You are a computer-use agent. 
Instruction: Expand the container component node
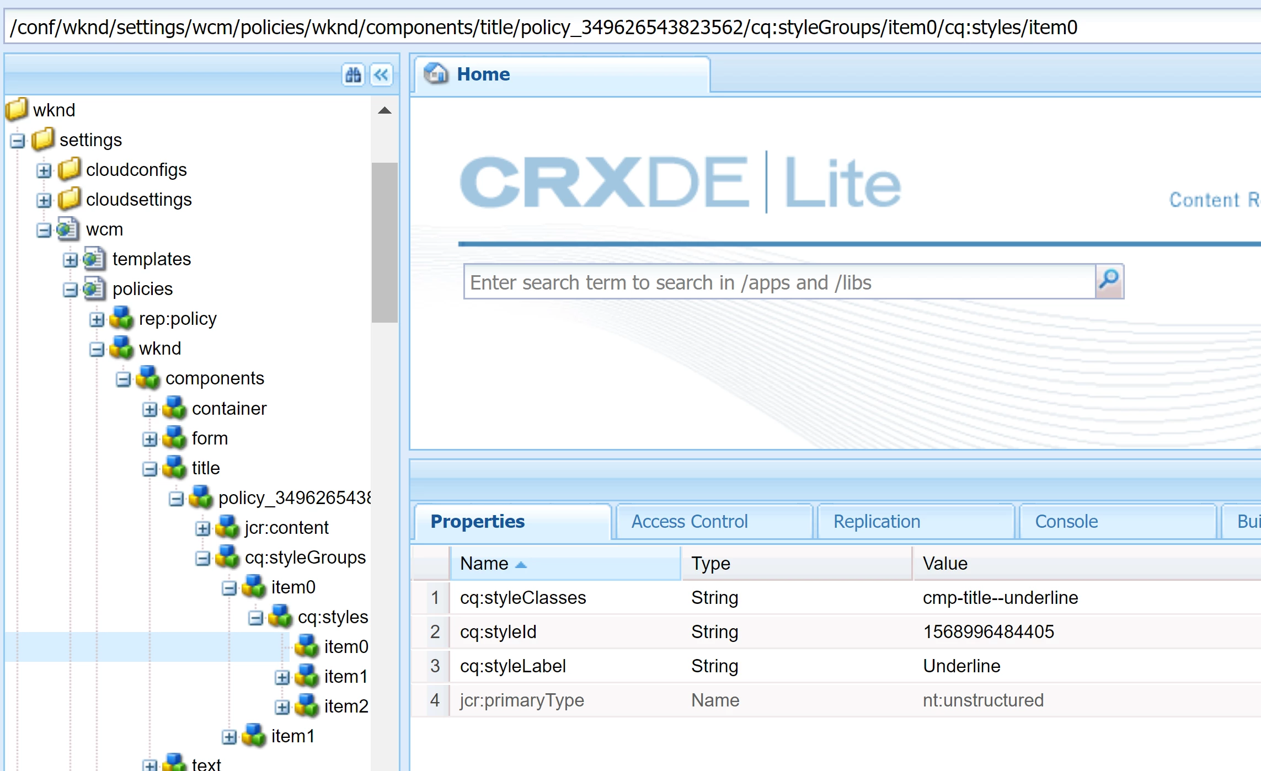[x=149, y=409]
